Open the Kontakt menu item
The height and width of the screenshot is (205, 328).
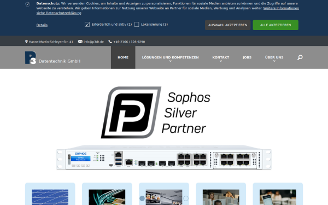tap(221, 57)
